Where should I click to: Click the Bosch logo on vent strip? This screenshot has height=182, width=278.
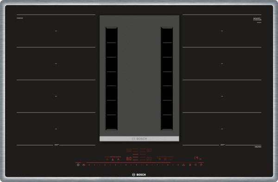pos(139,139)
